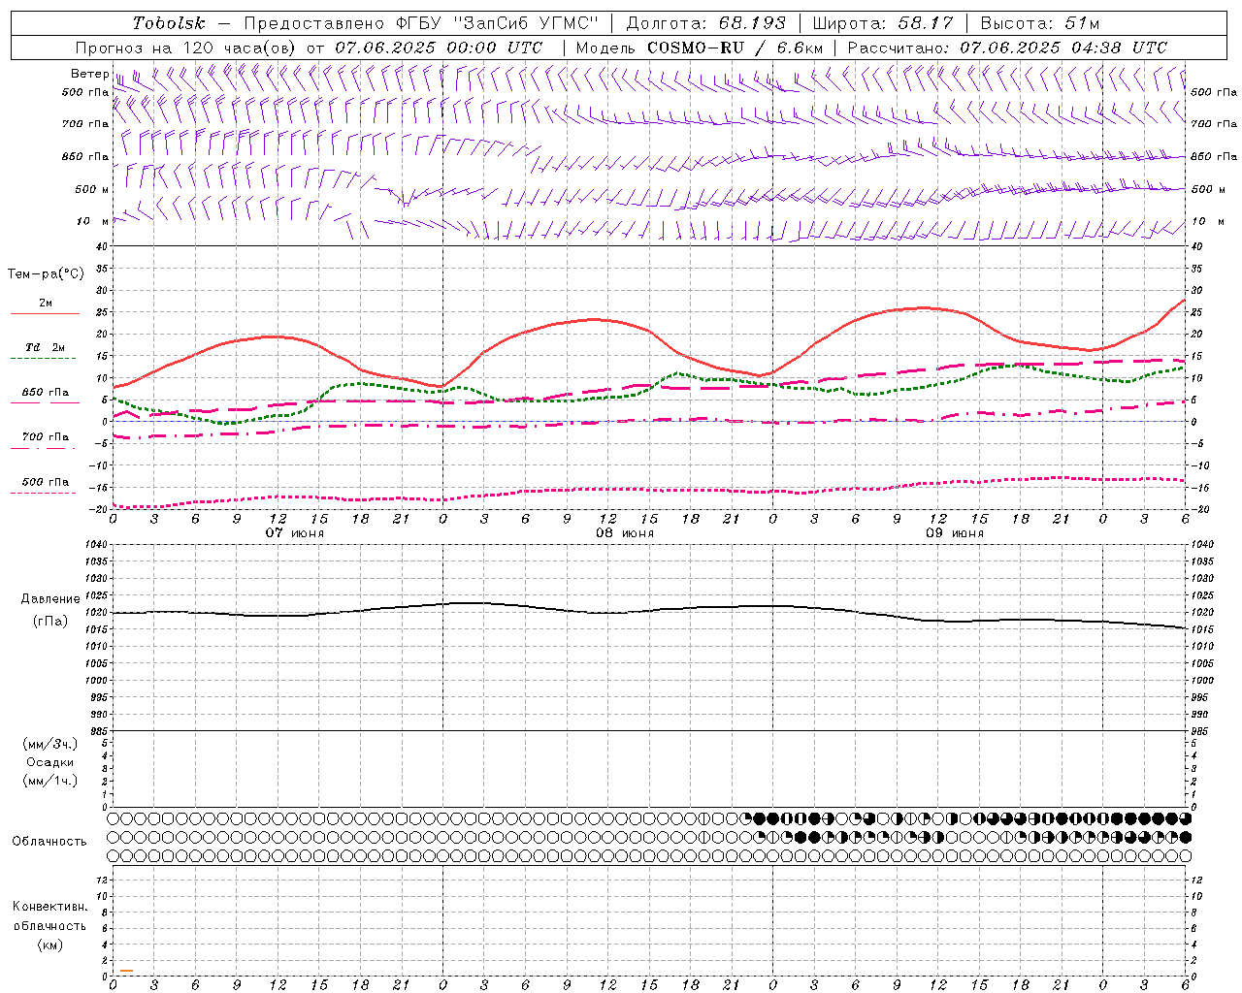This screenshot has height=993, width=1242.
Task: Click the 'Осадки' precipitation label
Action: [x=49, y=762]
